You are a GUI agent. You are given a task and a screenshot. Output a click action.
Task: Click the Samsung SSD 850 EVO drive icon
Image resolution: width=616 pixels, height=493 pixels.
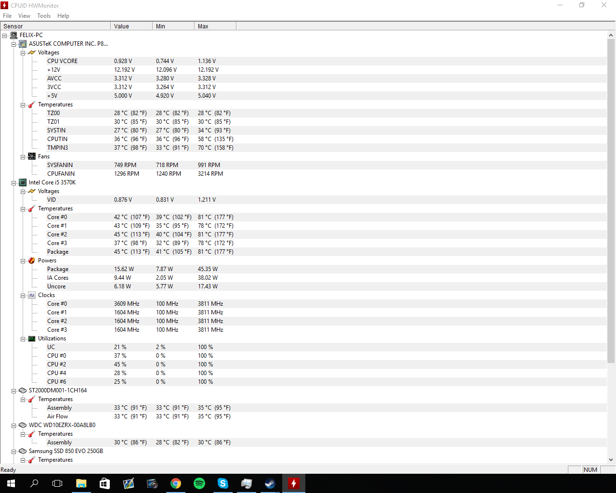point(23,451)
